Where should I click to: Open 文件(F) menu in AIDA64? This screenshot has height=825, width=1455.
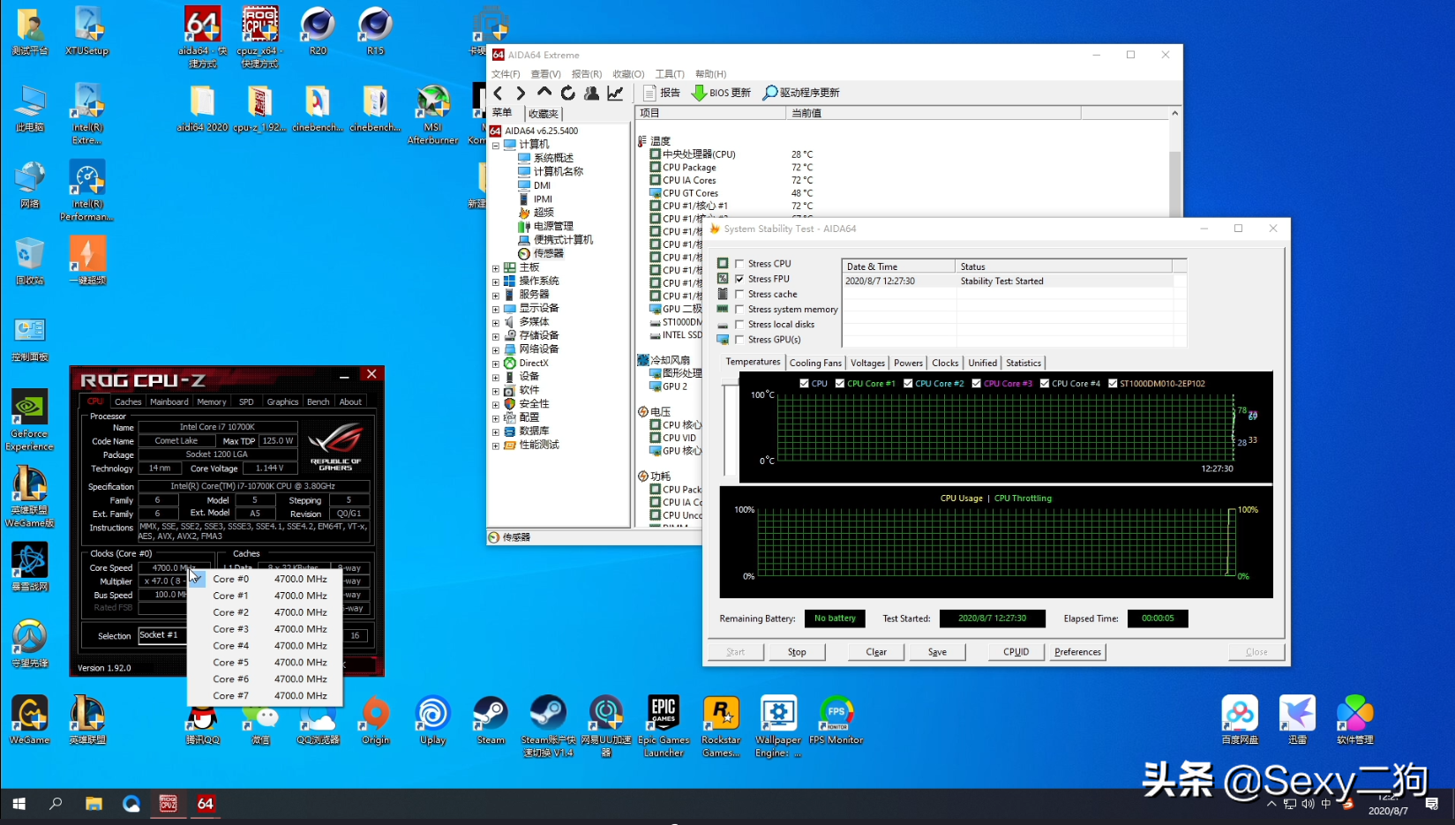point(506,74)
